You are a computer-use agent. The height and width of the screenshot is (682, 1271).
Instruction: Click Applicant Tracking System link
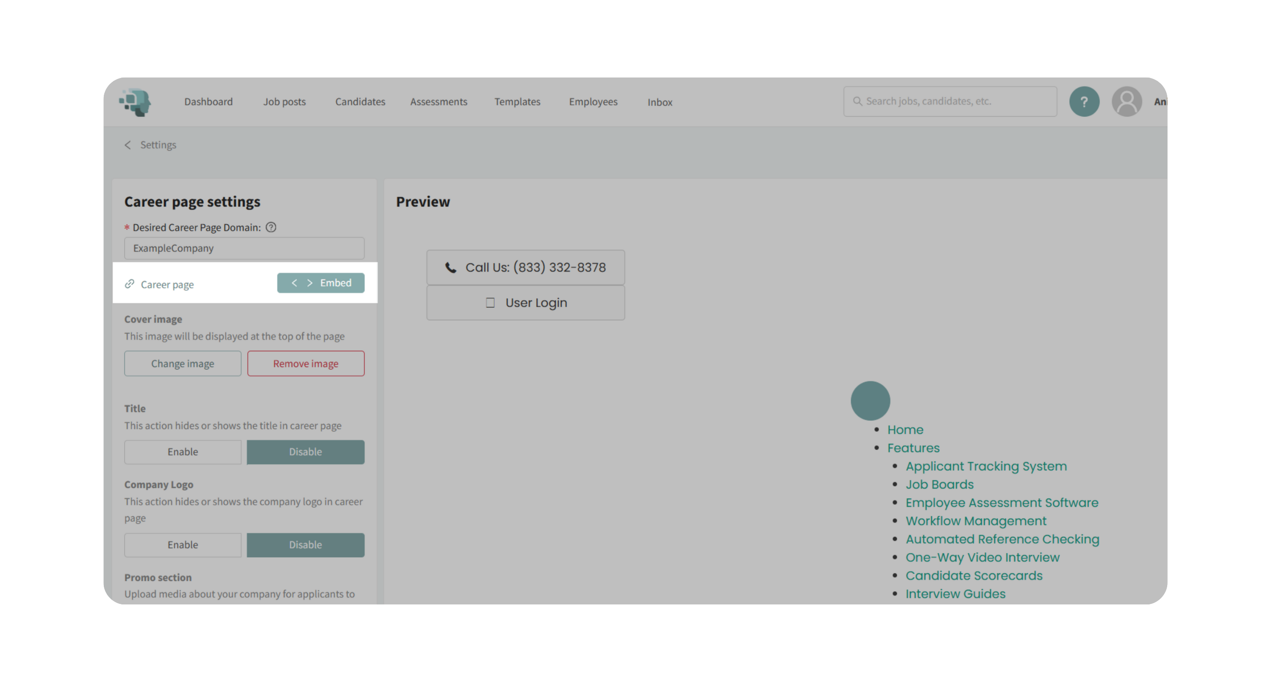[986, 466]
